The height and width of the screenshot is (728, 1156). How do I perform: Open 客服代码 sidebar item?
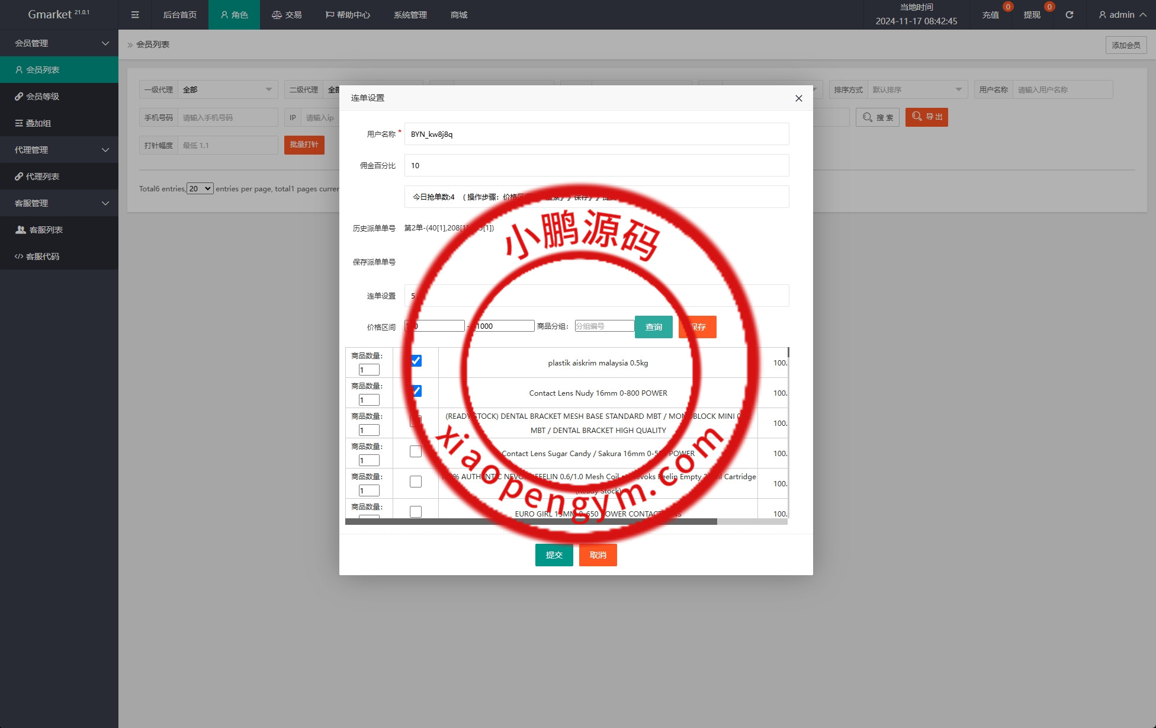(x=43, y=256)
